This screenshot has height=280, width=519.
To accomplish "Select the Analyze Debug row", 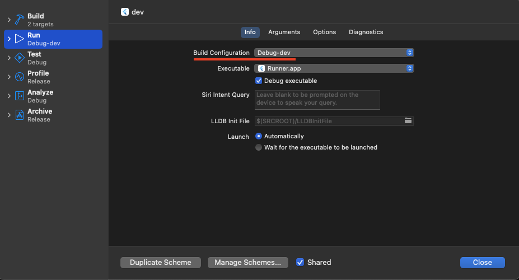I will pyautogui.click(x=53, y=96).
